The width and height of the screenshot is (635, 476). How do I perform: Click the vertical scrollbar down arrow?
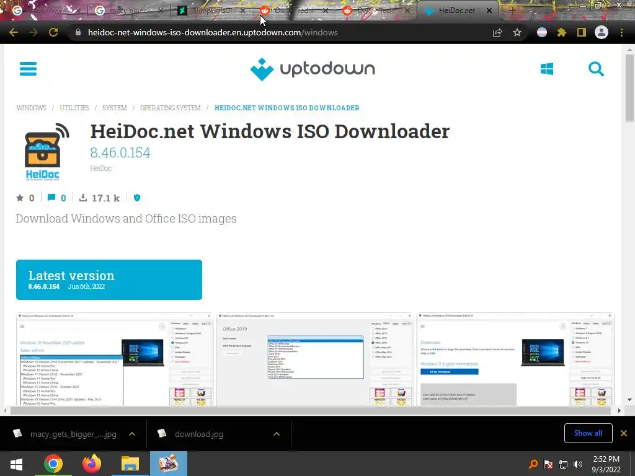(x=629, y=400)
